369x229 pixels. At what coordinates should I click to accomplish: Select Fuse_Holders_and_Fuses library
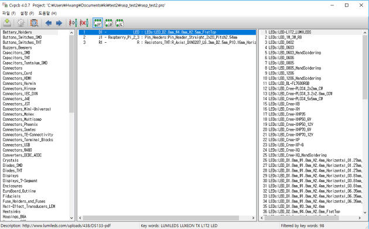point(24,201)
